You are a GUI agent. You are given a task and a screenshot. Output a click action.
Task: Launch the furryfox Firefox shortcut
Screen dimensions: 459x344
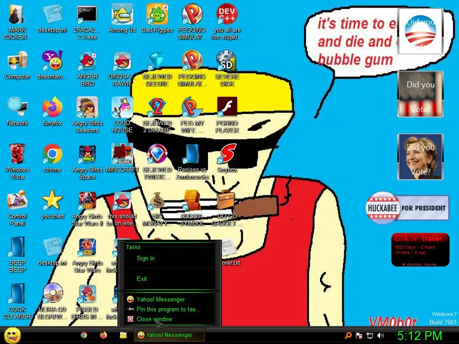click(x=52, y=112)
